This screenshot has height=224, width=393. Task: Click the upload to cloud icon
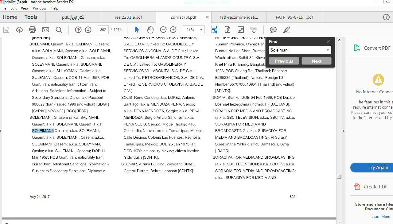19,30
